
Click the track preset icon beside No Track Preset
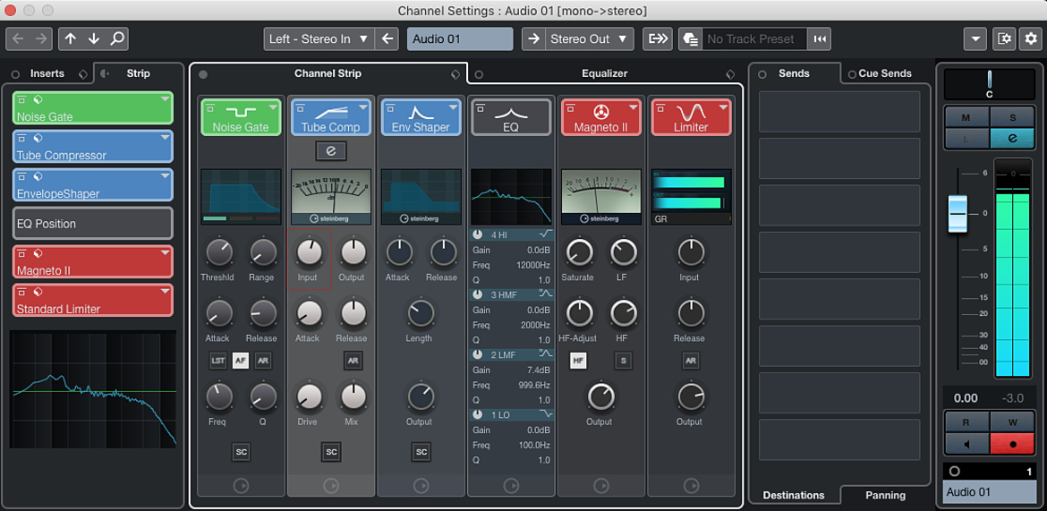pos(691,38)
